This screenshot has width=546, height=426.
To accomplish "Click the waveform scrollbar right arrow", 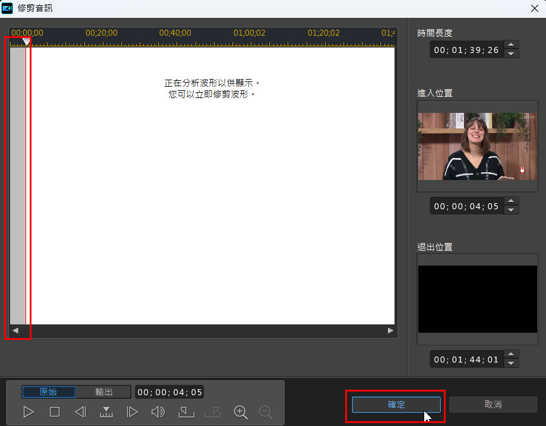I will click(390, 330).
